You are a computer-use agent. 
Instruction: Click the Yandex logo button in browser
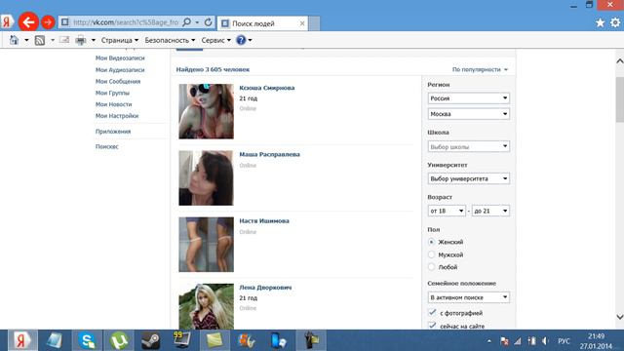coord(7,21)
